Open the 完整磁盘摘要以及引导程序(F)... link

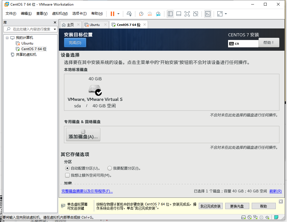87,191
